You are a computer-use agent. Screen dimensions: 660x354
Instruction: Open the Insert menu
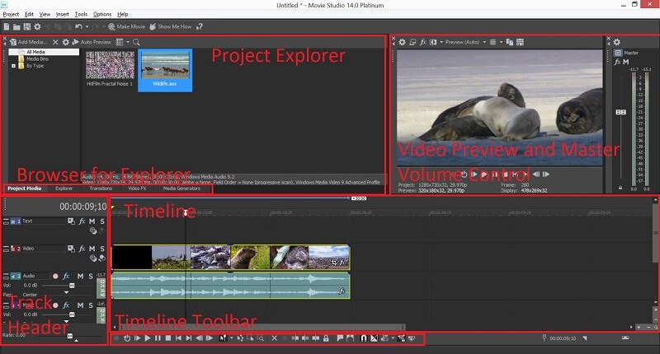63,14
